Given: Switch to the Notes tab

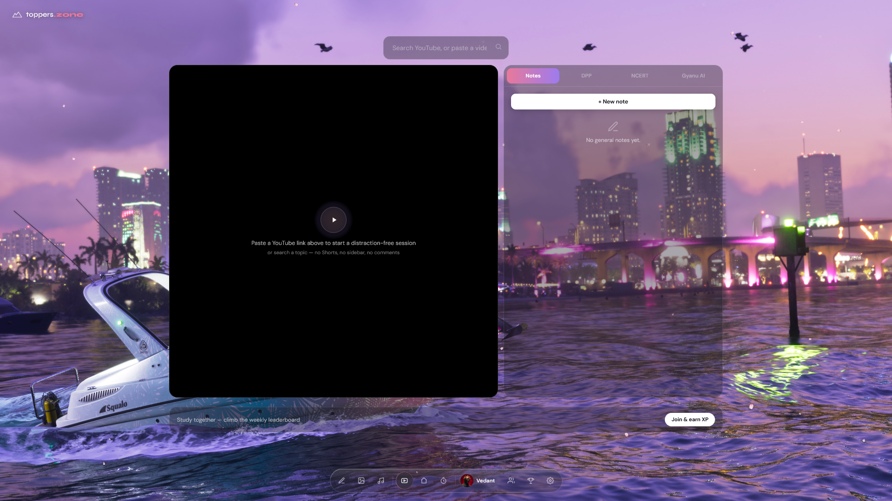Looking at the screenshot, I should pyautogui.click(x=533, y=76).
